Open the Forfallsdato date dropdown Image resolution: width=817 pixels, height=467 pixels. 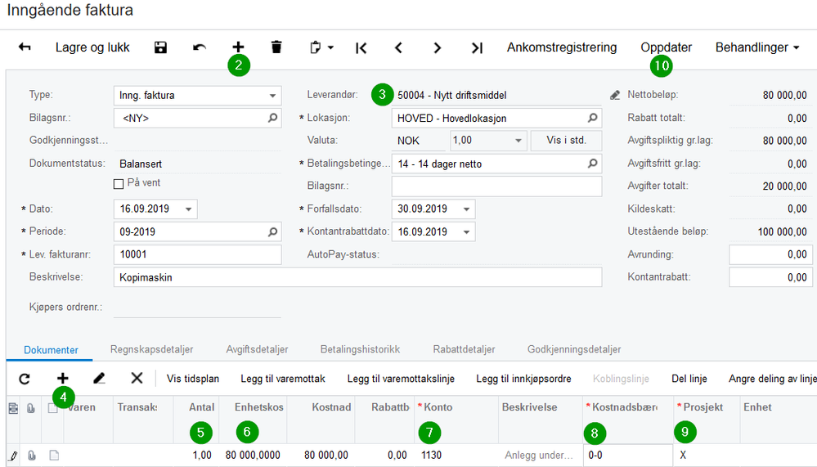[466, 209]
